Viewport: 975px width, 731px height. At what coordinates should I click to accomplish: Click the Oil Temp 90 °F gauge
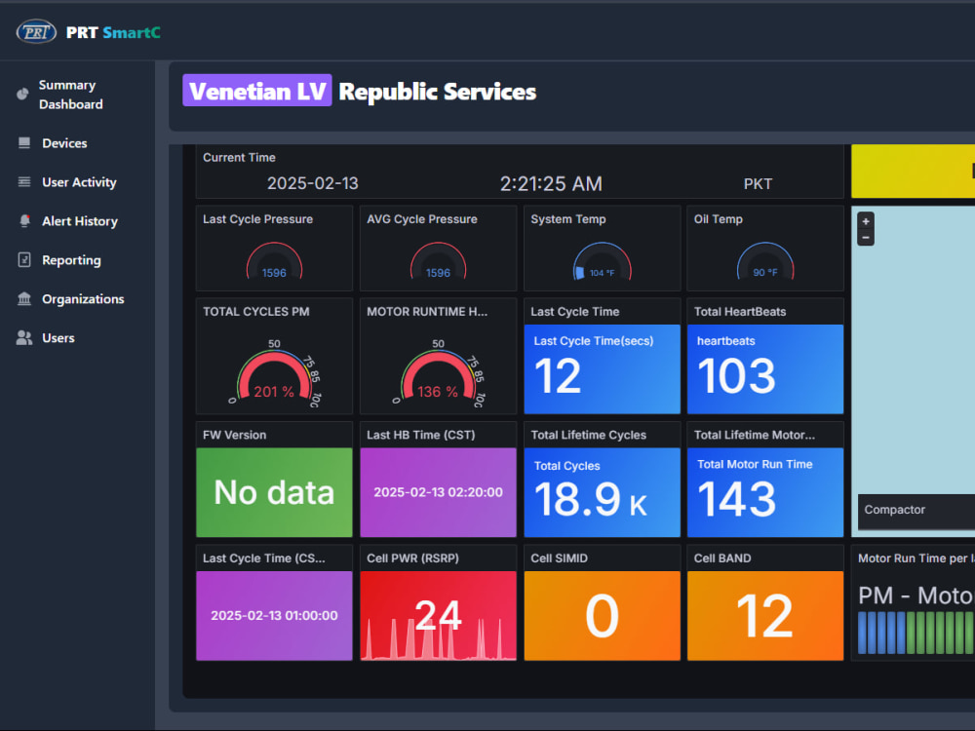tap(765, 260)
